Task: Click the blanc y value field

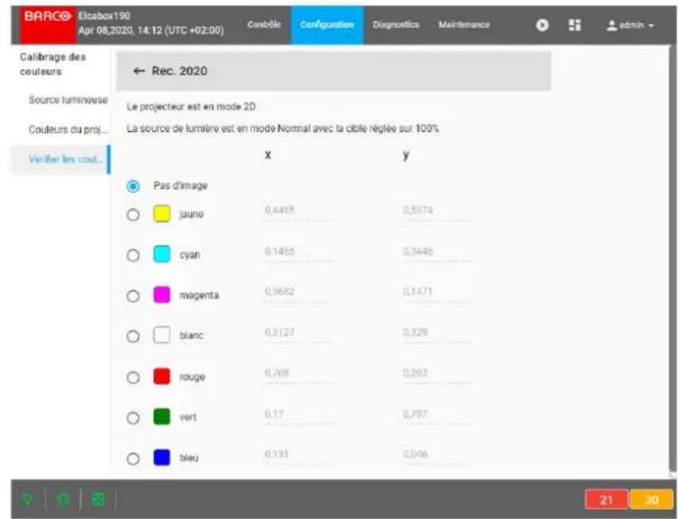Action: (437, 333)
